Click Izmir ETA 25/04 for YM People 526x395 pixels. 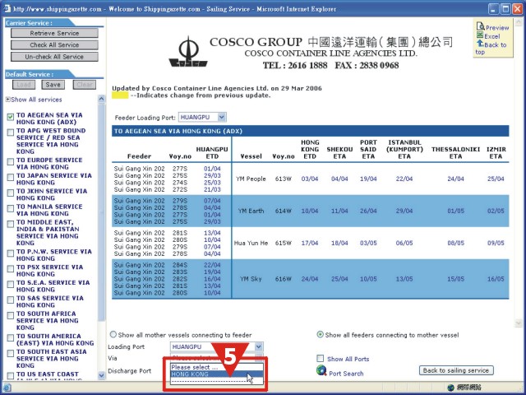point(496,179)
